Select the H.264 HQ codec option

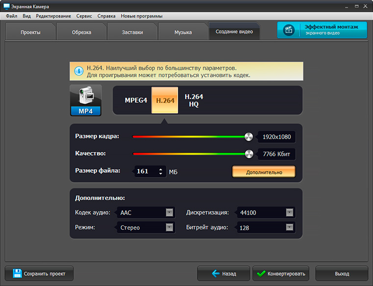[194, 100]
